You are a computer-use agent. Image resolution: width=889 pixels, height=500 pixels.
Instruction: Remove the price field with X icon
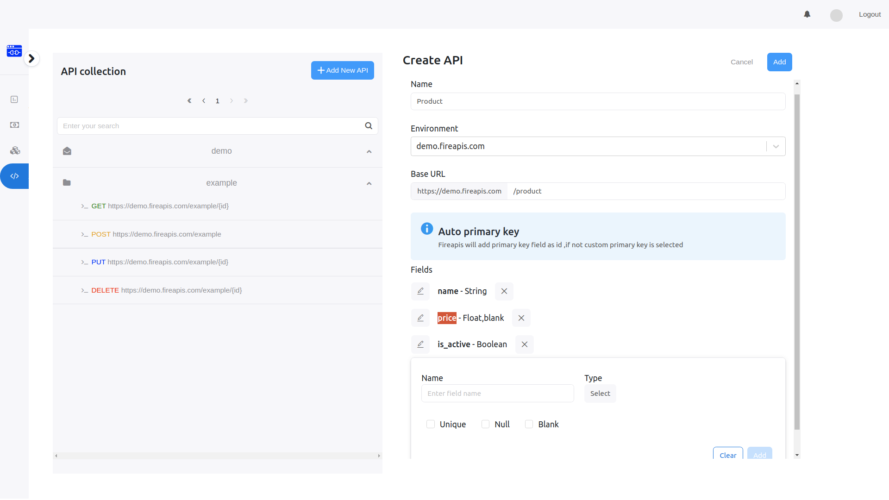(521, 318)
